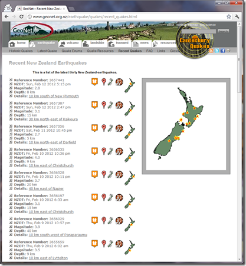This screenshot has height=266, width=246.
Task: Click the site search input field
Action: point(199,31)
